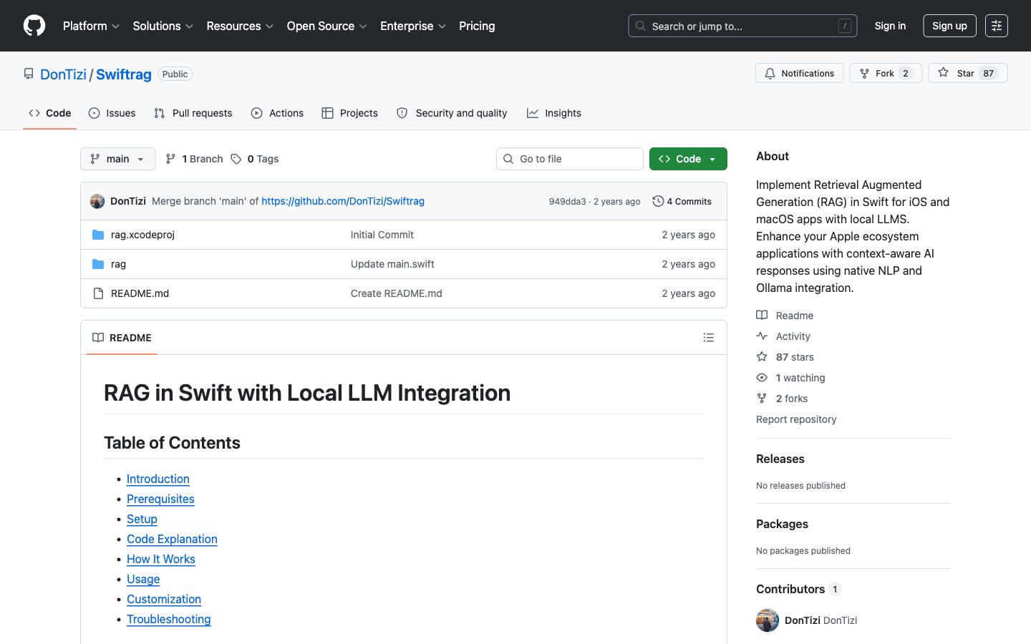Click the rag folder icon
The image size is (1031, 644).
click(98, 264)
